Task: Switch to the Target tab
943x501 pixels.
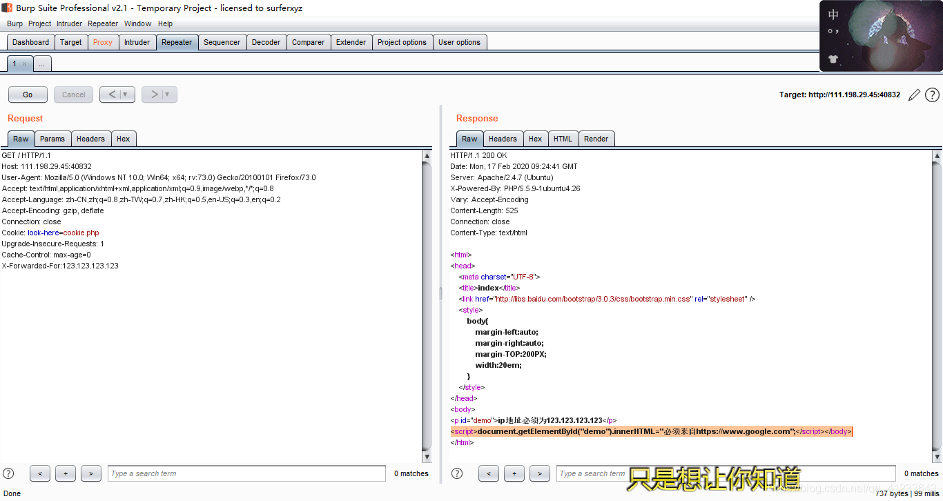Action: 70,42
